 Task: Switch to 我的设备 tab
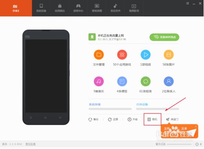point(41,8)
